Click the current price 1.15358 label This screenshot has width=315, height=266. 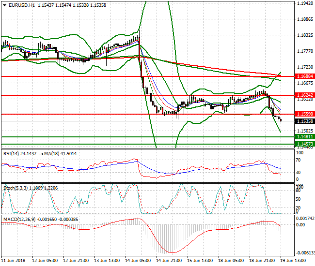pos(305,121)
